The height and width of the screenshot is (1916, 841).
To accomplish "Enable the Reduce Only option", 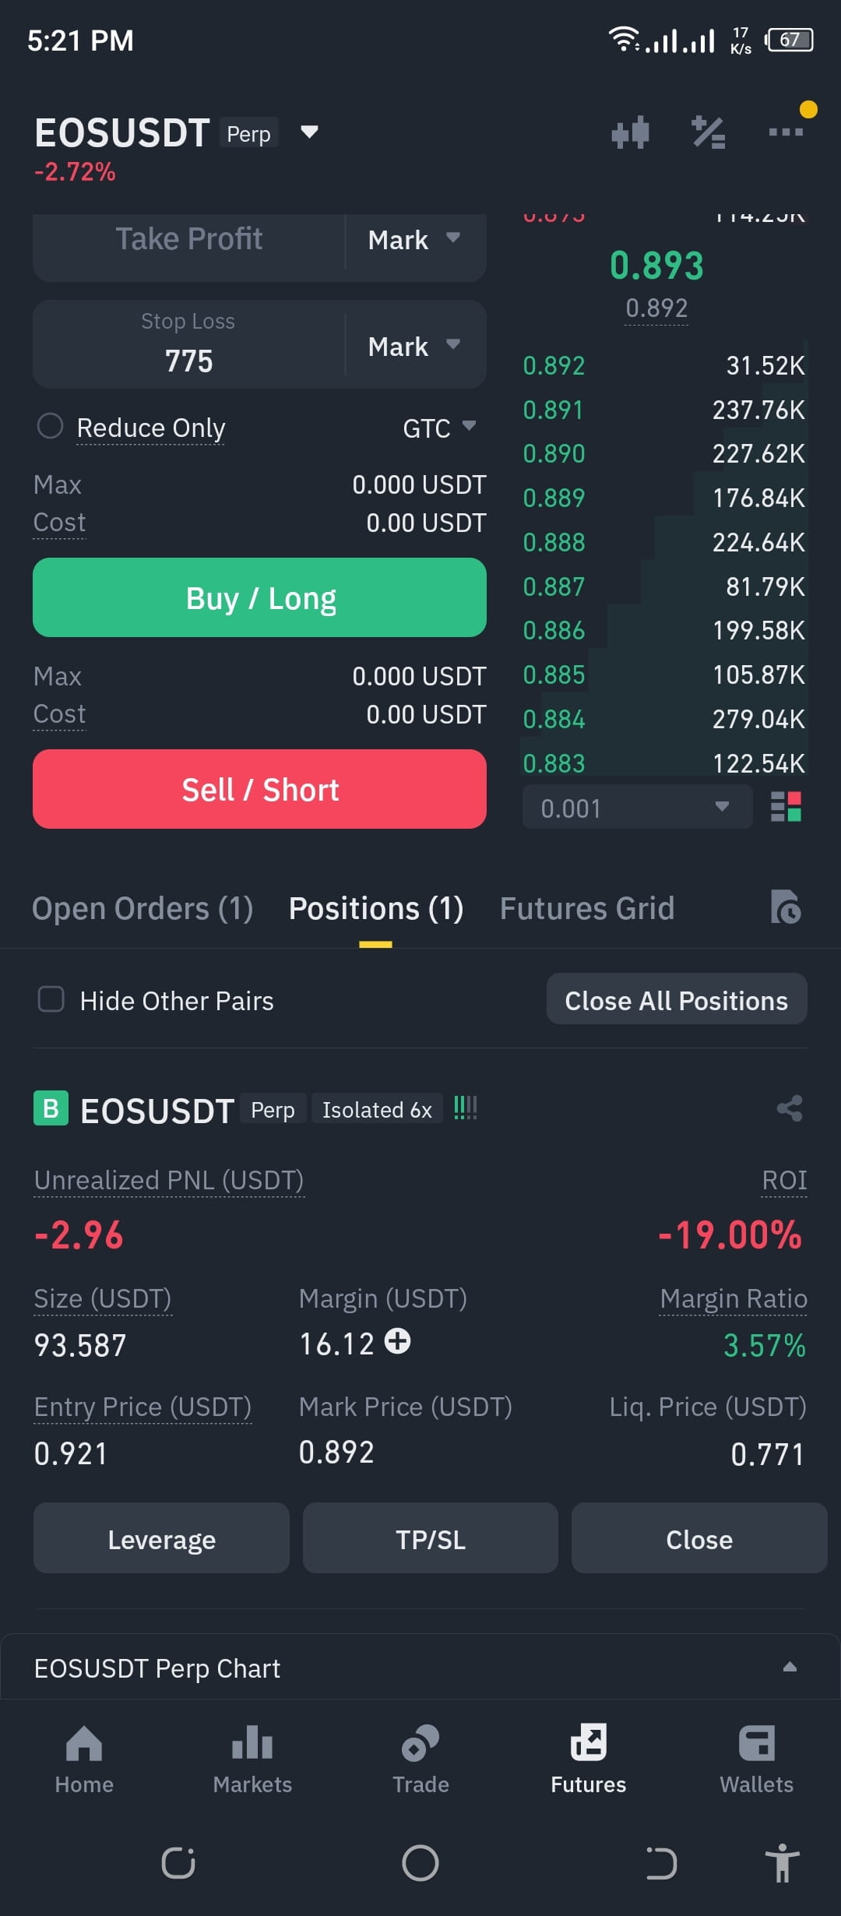I will pos(50,426).
